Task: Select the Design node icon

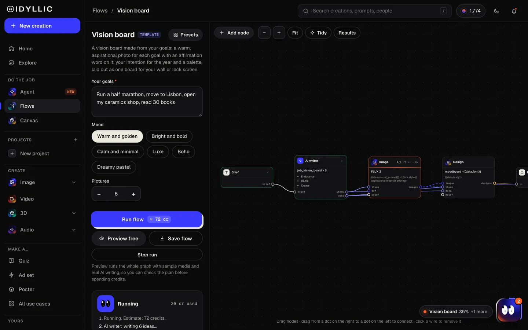Action: pyautogui.click(x=448, y=162)
